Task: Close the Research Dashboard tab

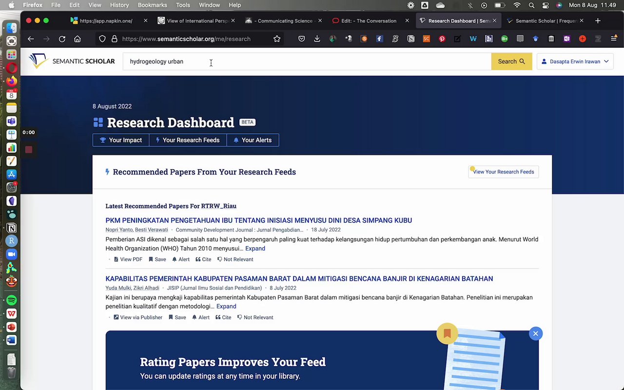Action: [494, 21]
